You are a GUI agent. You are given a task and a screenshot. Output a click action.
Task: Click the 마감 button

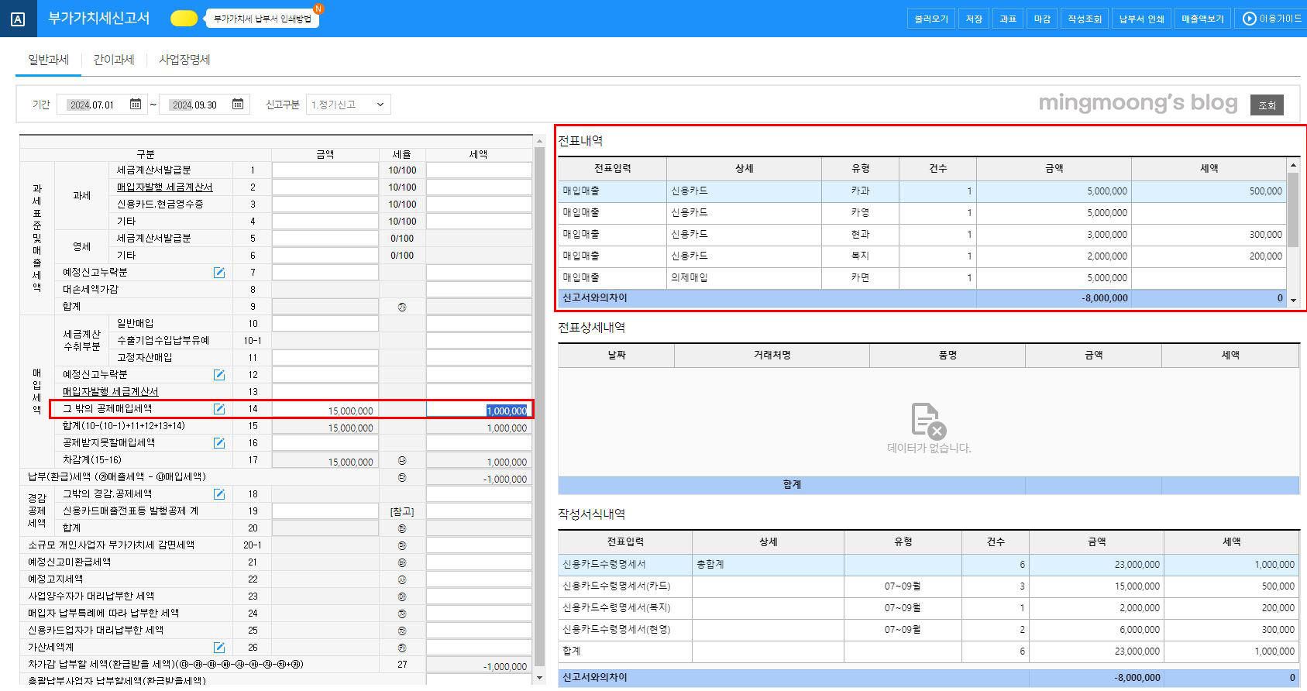[1042, 19]
